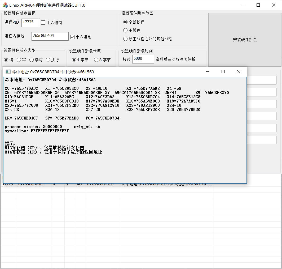Click the last empty field right of popup
Image resolution: width=282 pixels, height=269 pixels.
pos(262,140)
